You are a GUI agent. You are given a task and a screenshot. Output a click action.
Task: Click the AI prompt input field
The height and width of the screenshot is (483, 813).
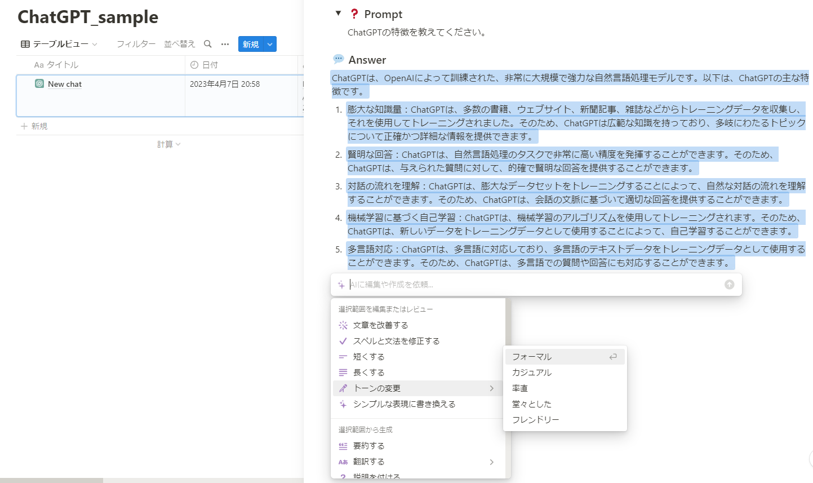tap(530, 285)
